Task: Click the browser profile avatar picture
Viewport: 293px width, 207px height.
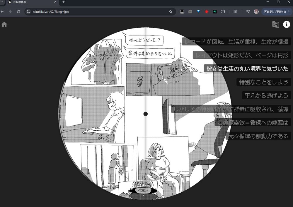Action: pyautogui.click(x=256, y=11)
